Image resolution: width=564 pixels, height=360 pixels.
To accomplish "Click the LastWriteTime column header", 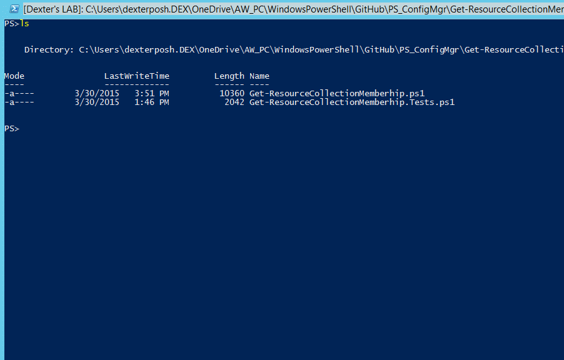I will click(x=137, y=76).
